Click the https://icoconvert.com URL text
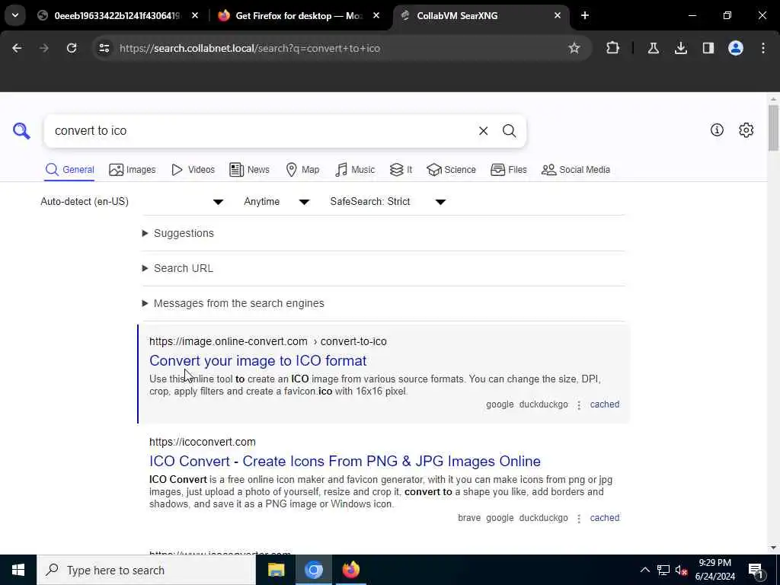This screenshot has height=585, width=780. pyautogui.click(x=203, y=442)
